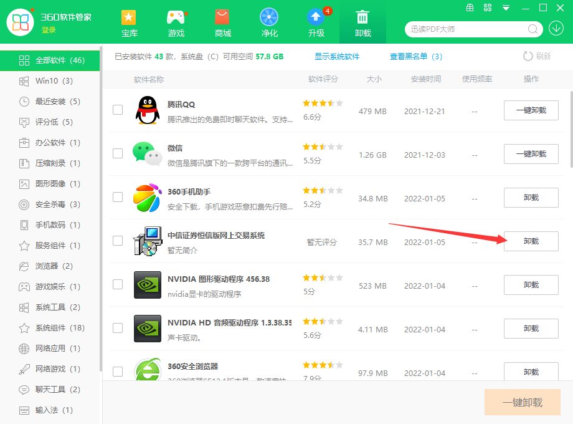Sort by 大小 column header

374,79
